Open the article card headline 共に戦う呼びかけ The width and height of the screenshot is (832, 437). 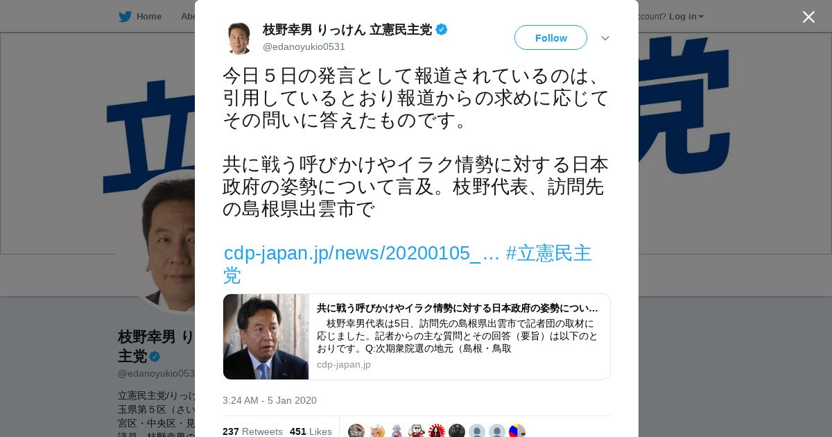point(458,308)
